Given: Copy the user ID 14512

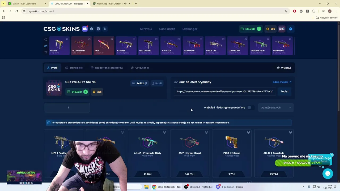Looking at the screenshot, I should [x=146, y=83].
